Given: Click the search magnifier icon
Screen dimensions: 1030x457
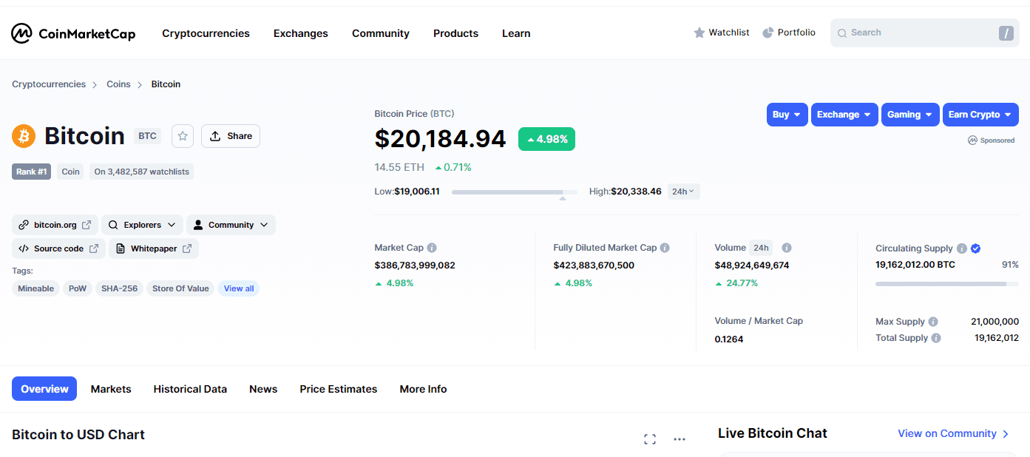Looking at the screenshot, I should (x=841, y=33).
